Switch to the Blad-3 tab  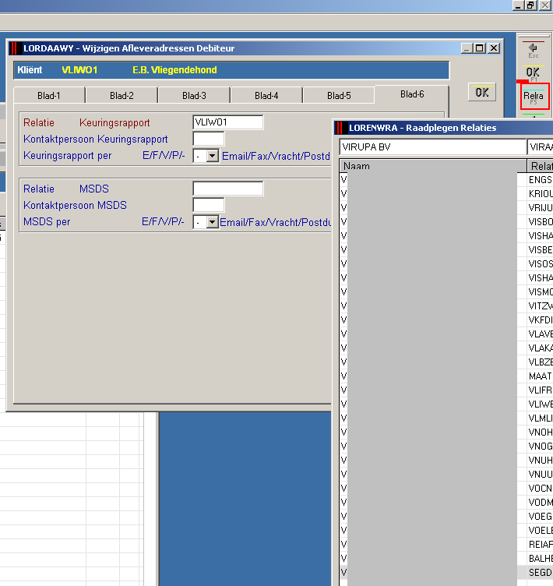pyautogui.click(x=194, y=96)
